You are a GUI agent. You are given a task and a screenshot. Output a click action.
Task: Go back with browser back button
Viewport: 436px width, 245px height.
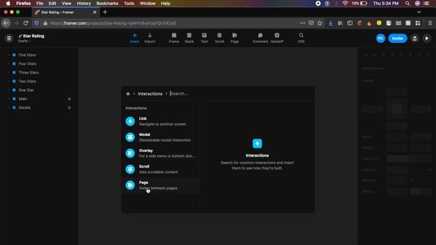pos(6,23)
